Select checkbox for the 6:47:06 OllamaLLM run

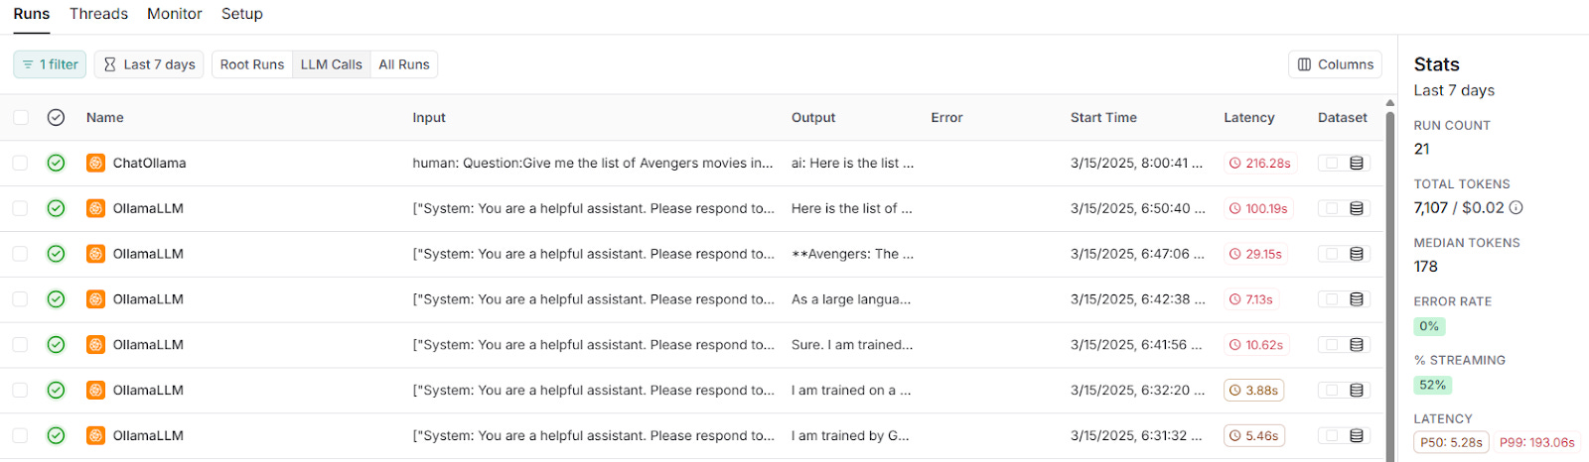(20, 254)
